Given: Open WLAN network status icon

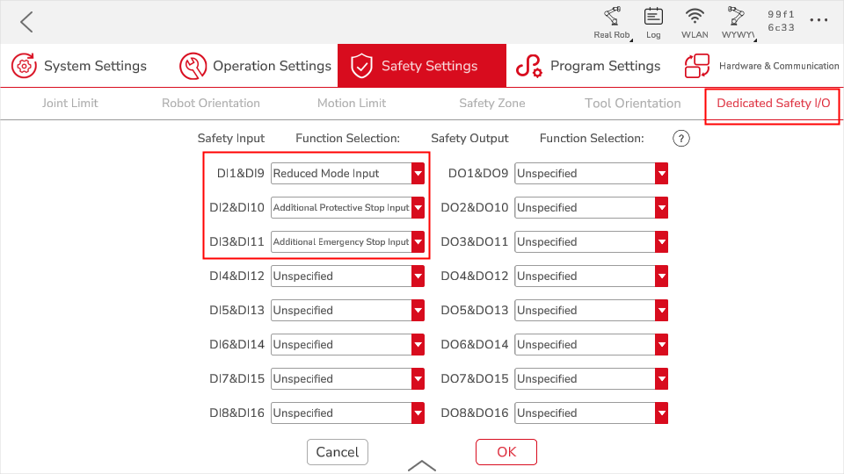Looking at the screenshot, I should 695,17.
